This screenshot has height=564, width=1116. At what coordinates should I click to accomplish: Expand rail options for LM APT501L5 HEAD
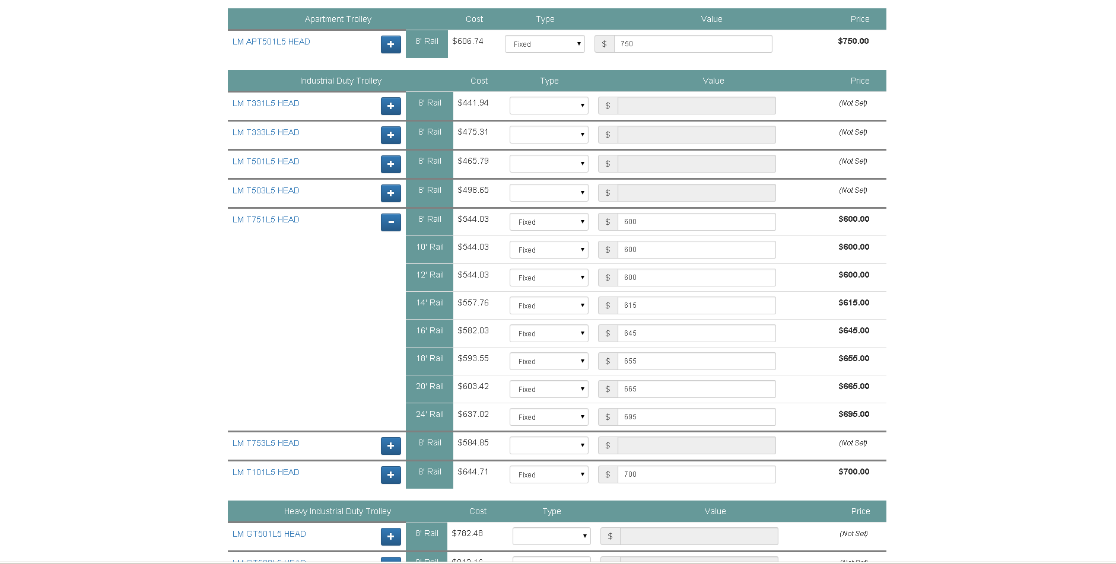click(390, 44)
